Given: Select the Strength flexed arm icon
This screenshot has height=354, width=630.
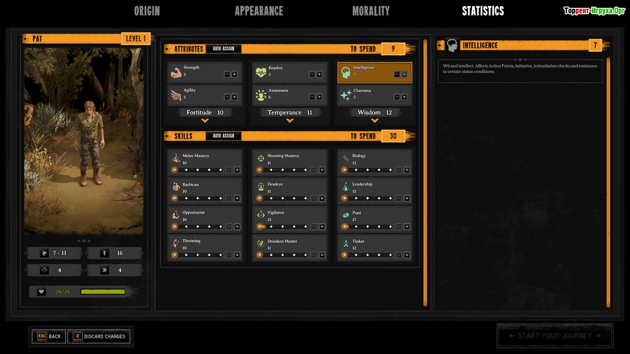Looking at the screenshot, I should 176,72.
